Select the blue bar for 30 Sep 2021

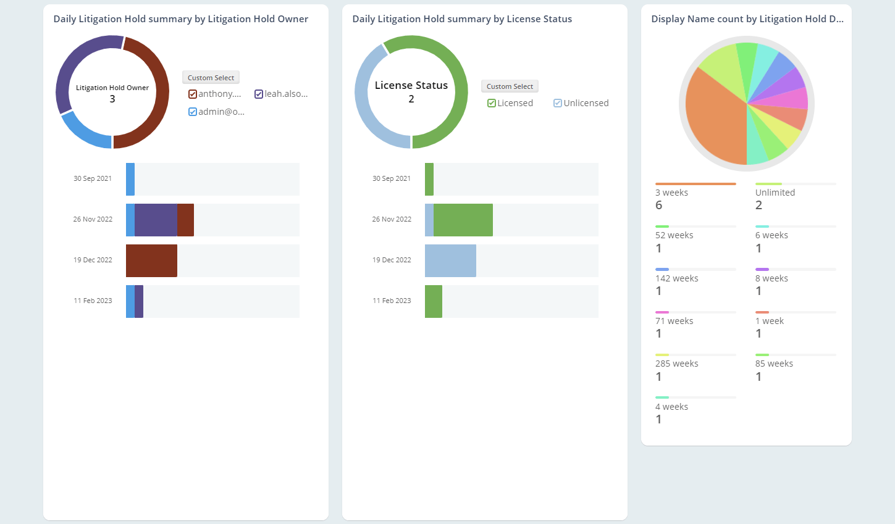(x=130, y=179)
